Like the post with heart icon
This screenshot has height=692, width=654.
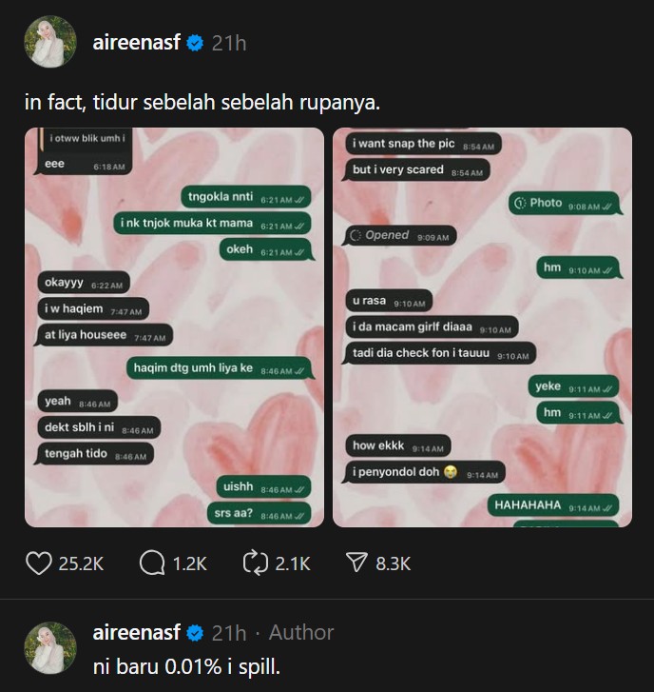click(x=39, y=563)
